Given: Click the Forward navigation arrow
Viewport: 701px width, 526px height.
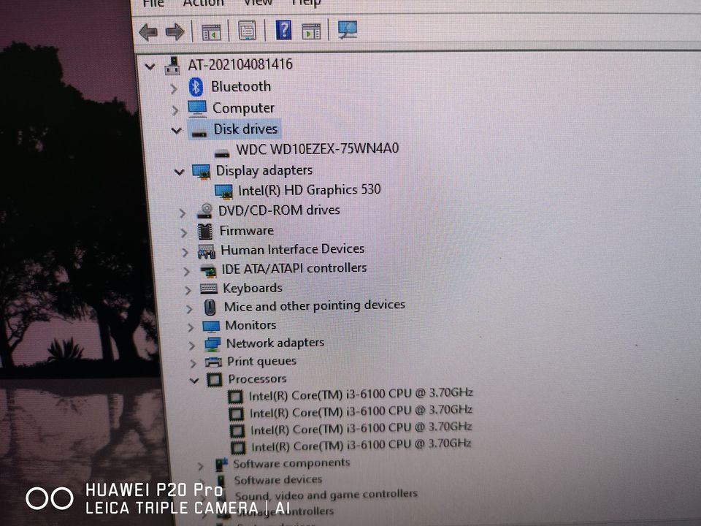Looking at the screenshot, I should 174,31.
